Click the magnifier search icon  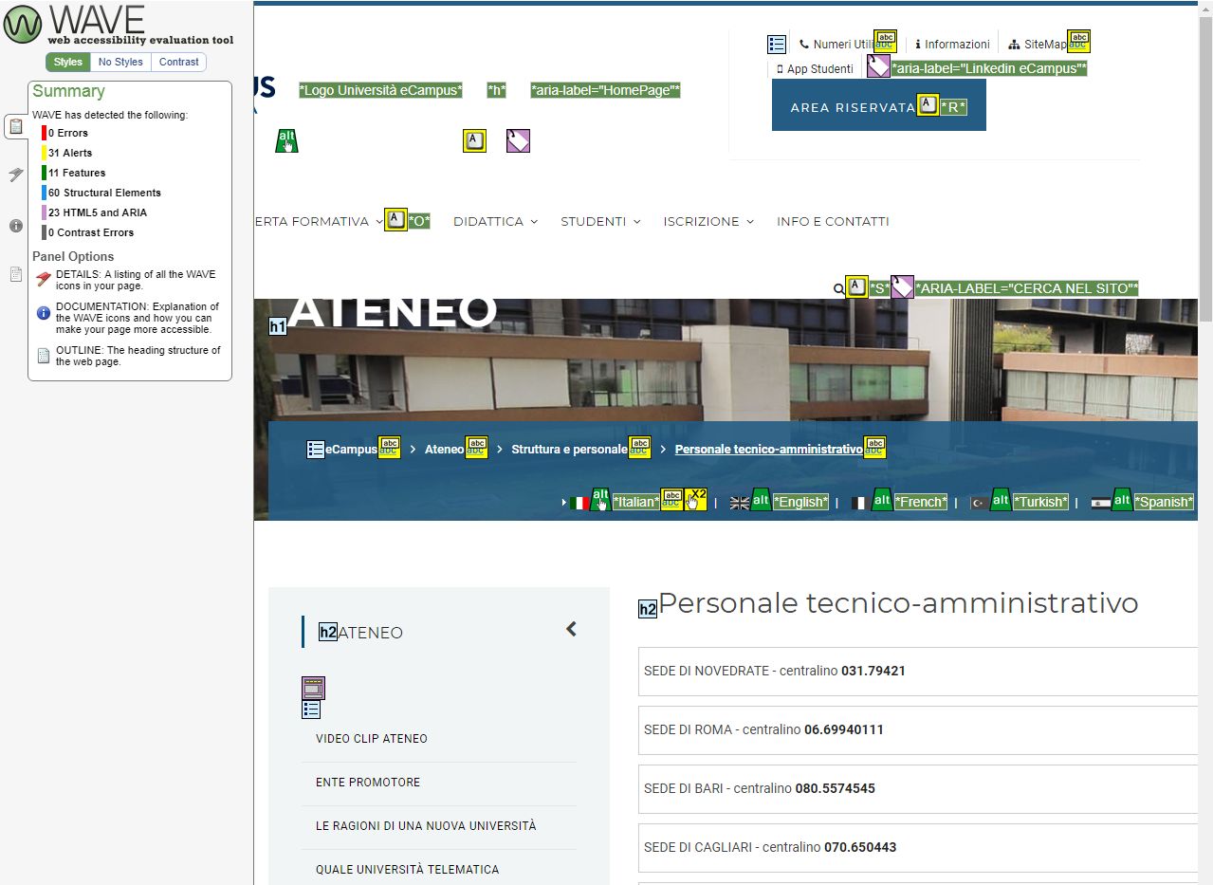[x=838, y=288]
